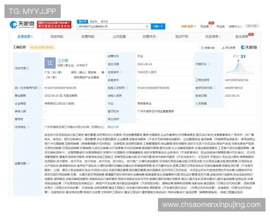The height and width of the screenshot is (216, 270).
Task: Click the Tianyancha watermark logo beside 导出数据
Action: (x=249, y=47)
